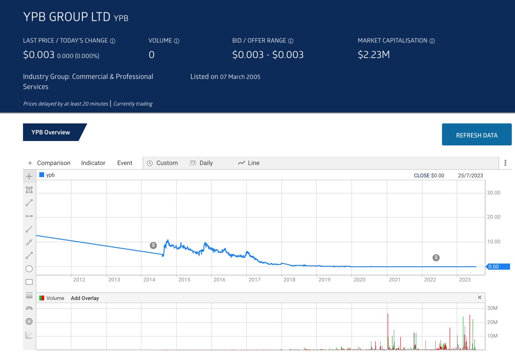Select the rectangle shape tool
This screenshot has width=515, height=356.
[x=29, y=282]
